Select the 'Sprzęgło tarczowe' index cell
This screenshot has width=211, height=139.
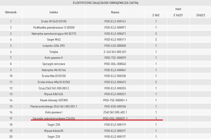coord(54,64)
